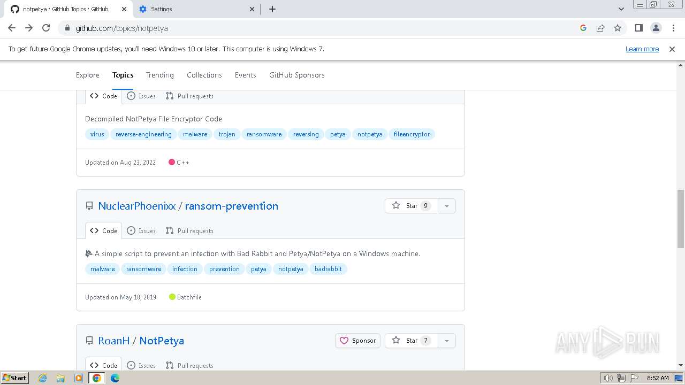The width and height of the screenshot is (685, 385).
Task: Select the virus topic tag
Action: click(97, 134)
